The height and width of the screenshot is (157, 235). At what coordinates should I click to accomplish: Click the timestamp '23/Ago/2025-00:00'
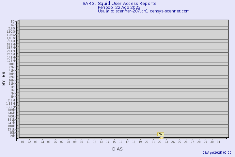click(217, 153)
